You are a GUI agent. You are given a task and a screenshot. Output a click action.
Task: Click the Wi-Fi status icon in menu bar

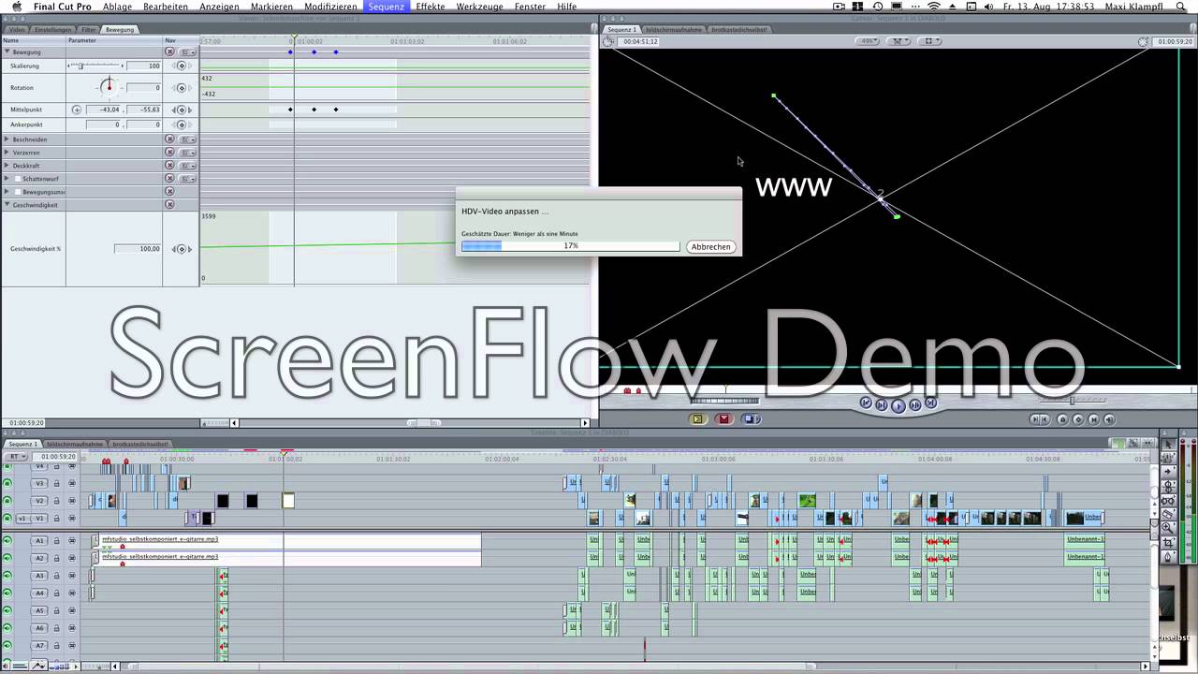[933, 7]
